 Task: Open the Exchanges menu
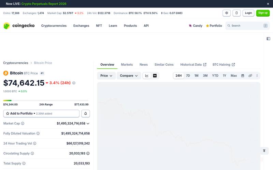(81, 26)
